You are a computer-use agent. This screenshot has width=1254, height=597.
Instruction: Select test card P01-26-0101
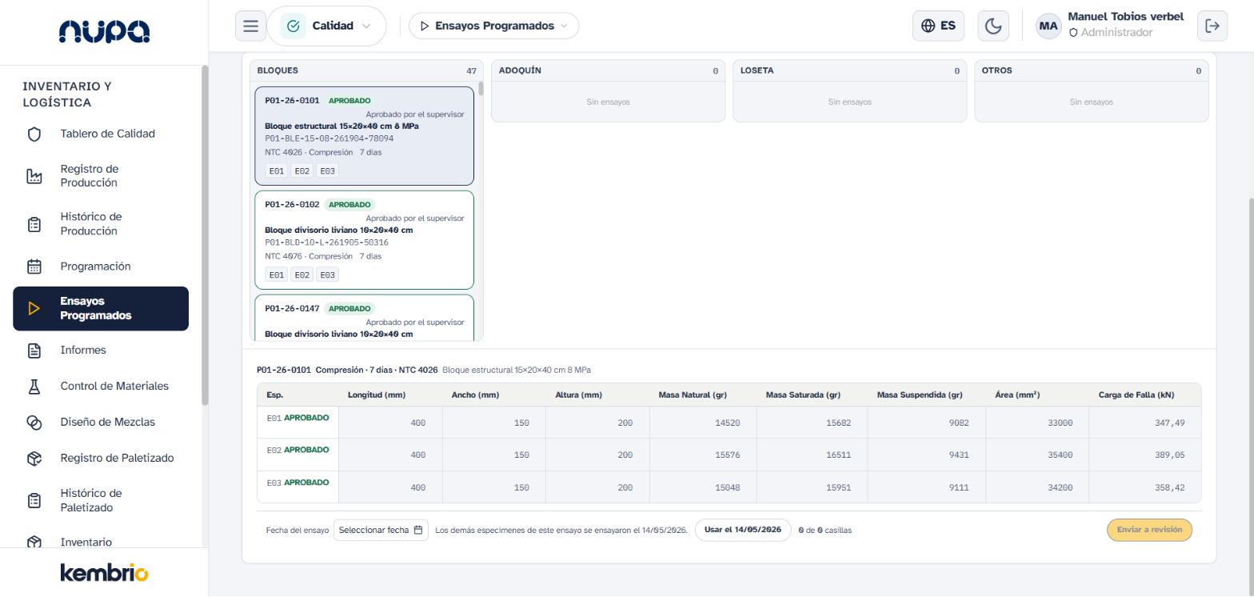[x=365, y=136]
